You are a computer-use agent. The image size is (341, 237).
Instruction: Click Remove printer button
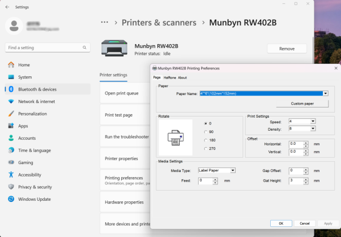pyautogui.click(x=287, y=49)
